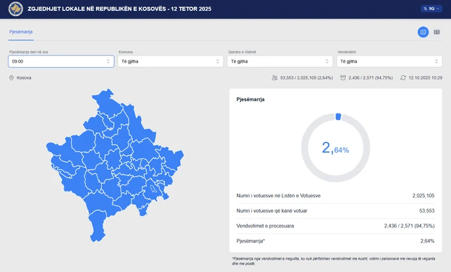Switch to table view
Viewport: 451px width, 272px height.
point(437,32)
